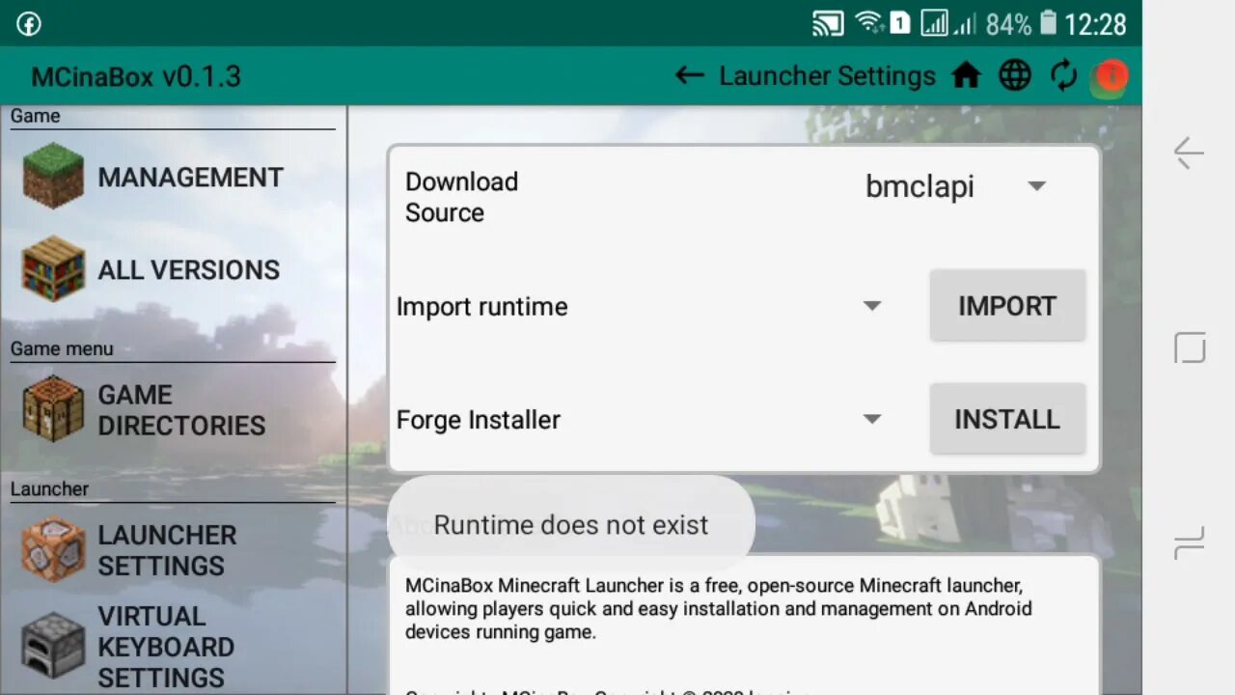Tap the Android home navigation button
The width and height of the screenshot is (1235, 695).
click(x=1190, y=347)
